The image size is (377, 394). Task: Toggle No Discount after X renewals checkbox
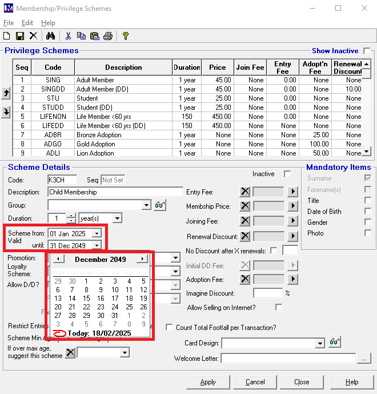(274, 251)
